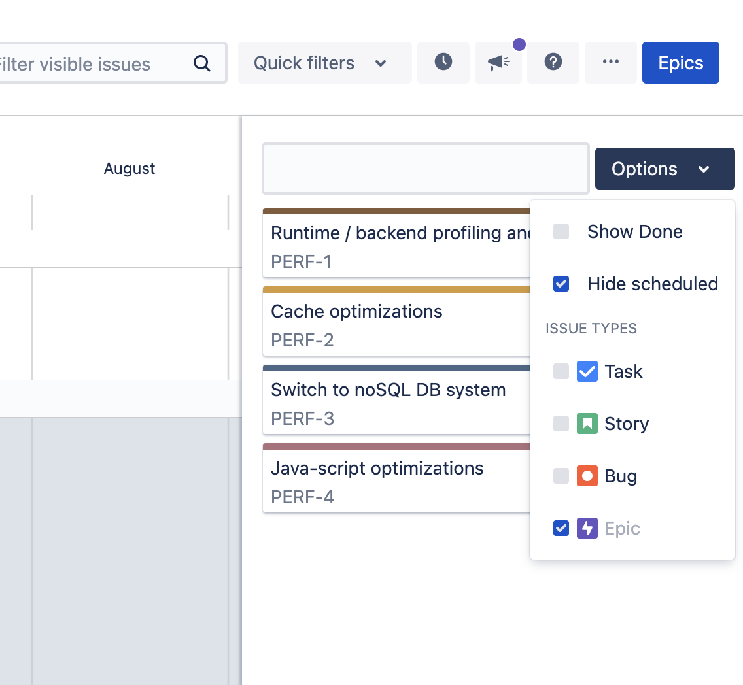Screen dimensions: 743x685
Task: Click the purple Epic type icon
Action: click(587, 529)
